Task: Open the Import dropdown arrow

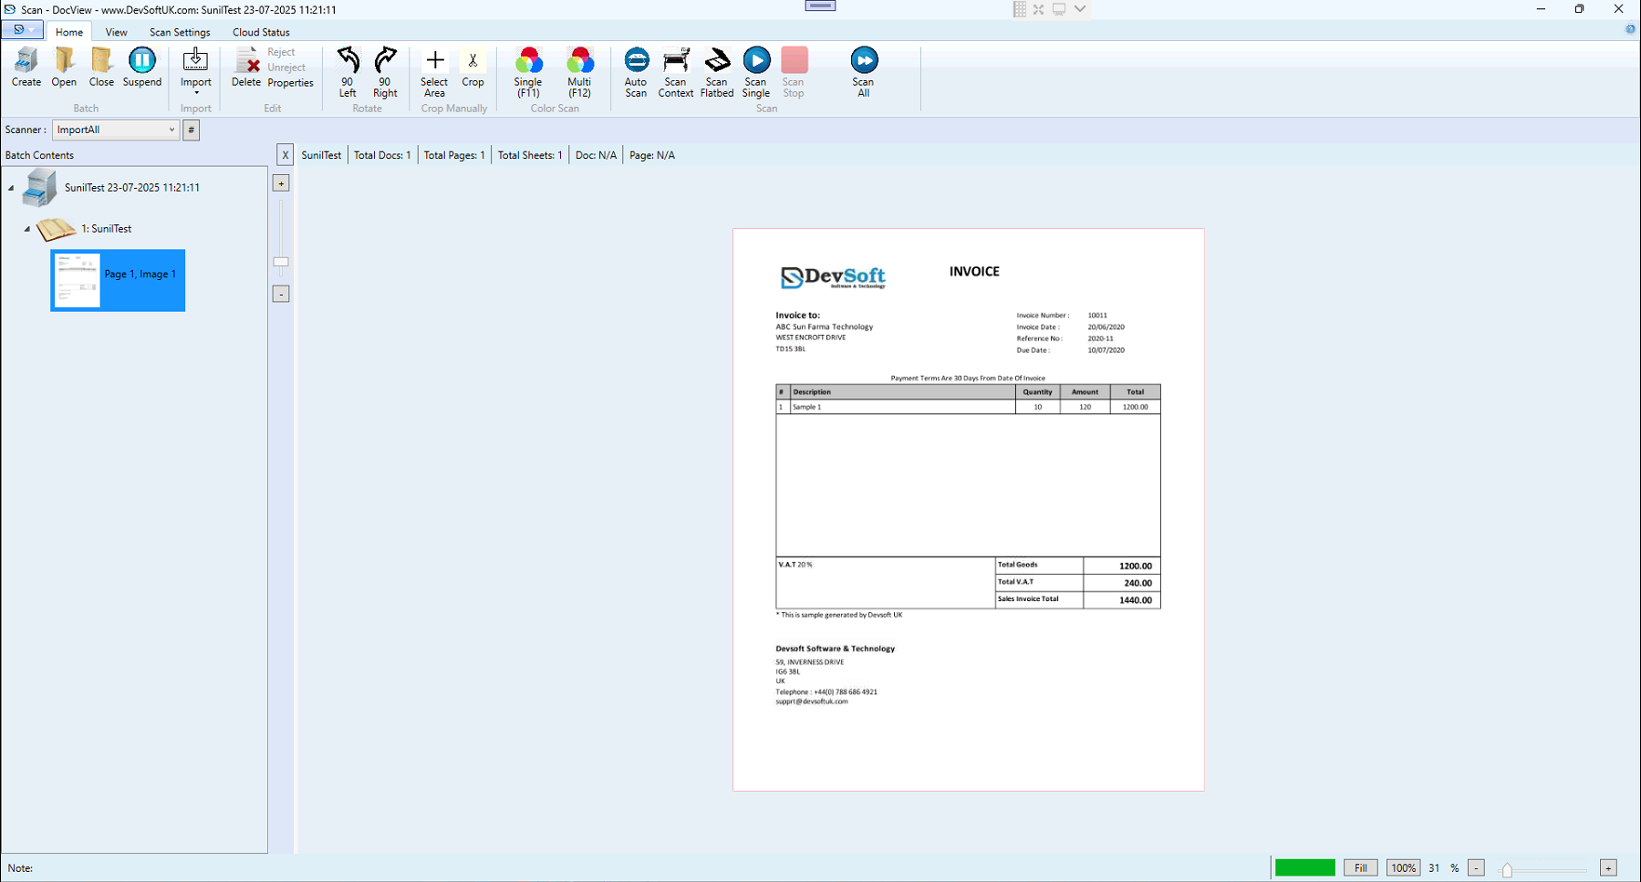Action: pyautogui.click(x=195, y=92)
